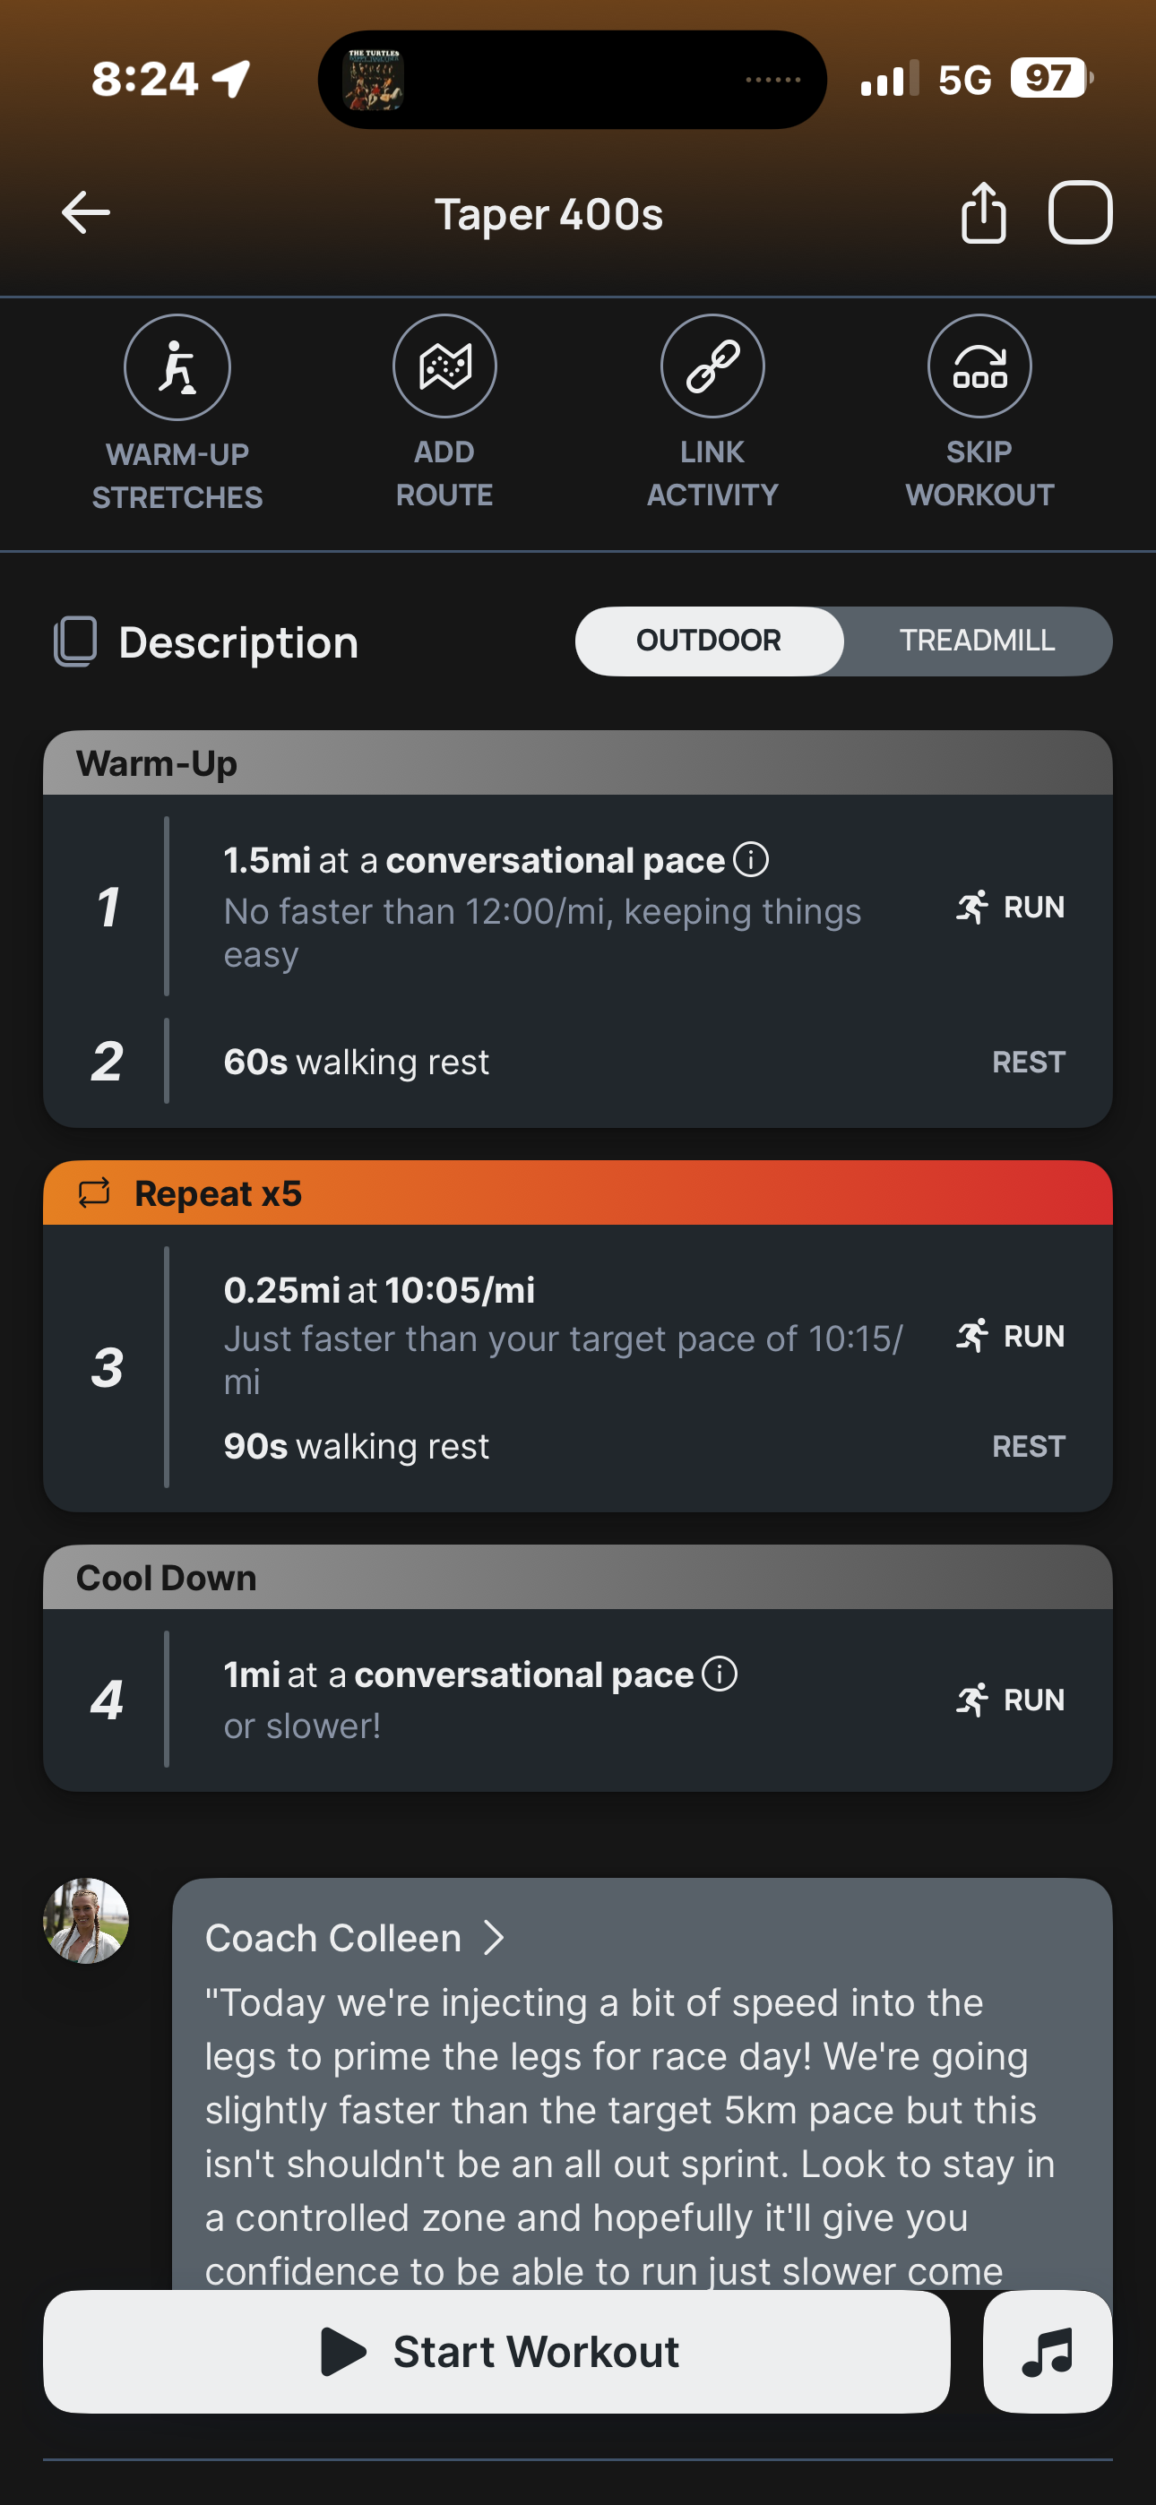The height and width of the screenshot is (2505, 1156).
Task: Tap the Add Route map icon
Action: (x=444, y=366)
